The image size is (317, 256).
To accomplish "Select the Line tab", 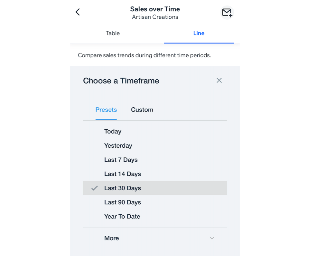I will 199,33.
